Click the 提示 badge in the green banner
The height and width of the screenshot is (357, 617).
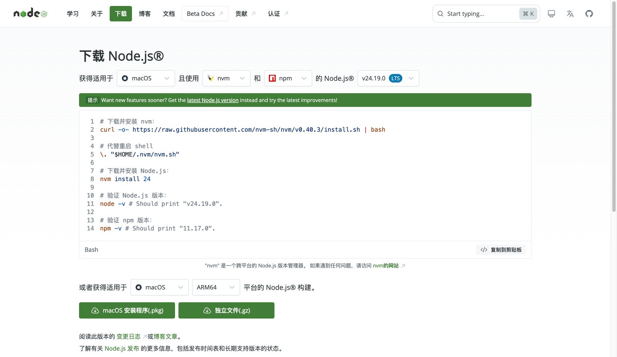point(93,100)
